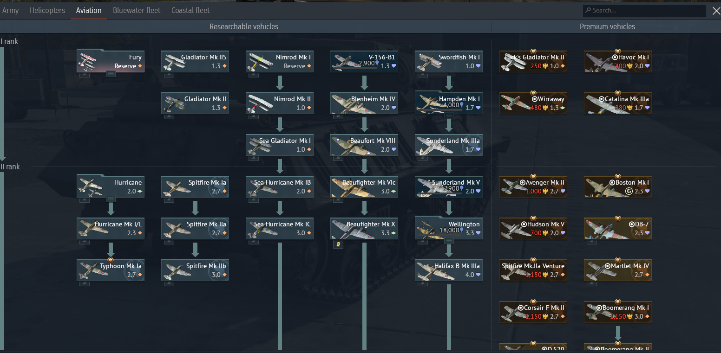Select premium Tuck's Gladiator Mk II card
This screenshot has height=353, width=721.
coord(533,62)
